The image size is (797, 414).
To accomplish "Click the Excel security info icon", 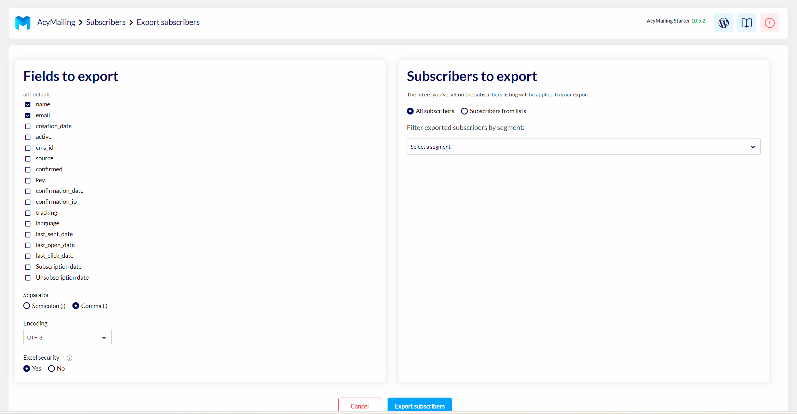I will point(69,358).
